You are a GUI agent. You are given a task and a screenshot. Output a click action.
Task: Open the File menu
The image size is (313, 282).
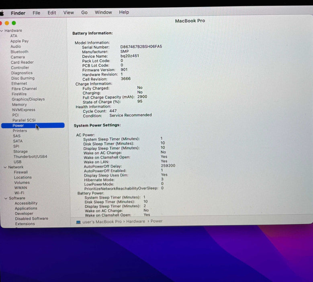click(x=36, y=13)
